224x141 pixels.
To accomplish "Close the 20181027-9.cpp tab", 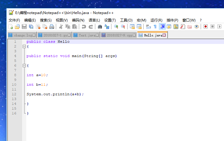I will [134, 35].
